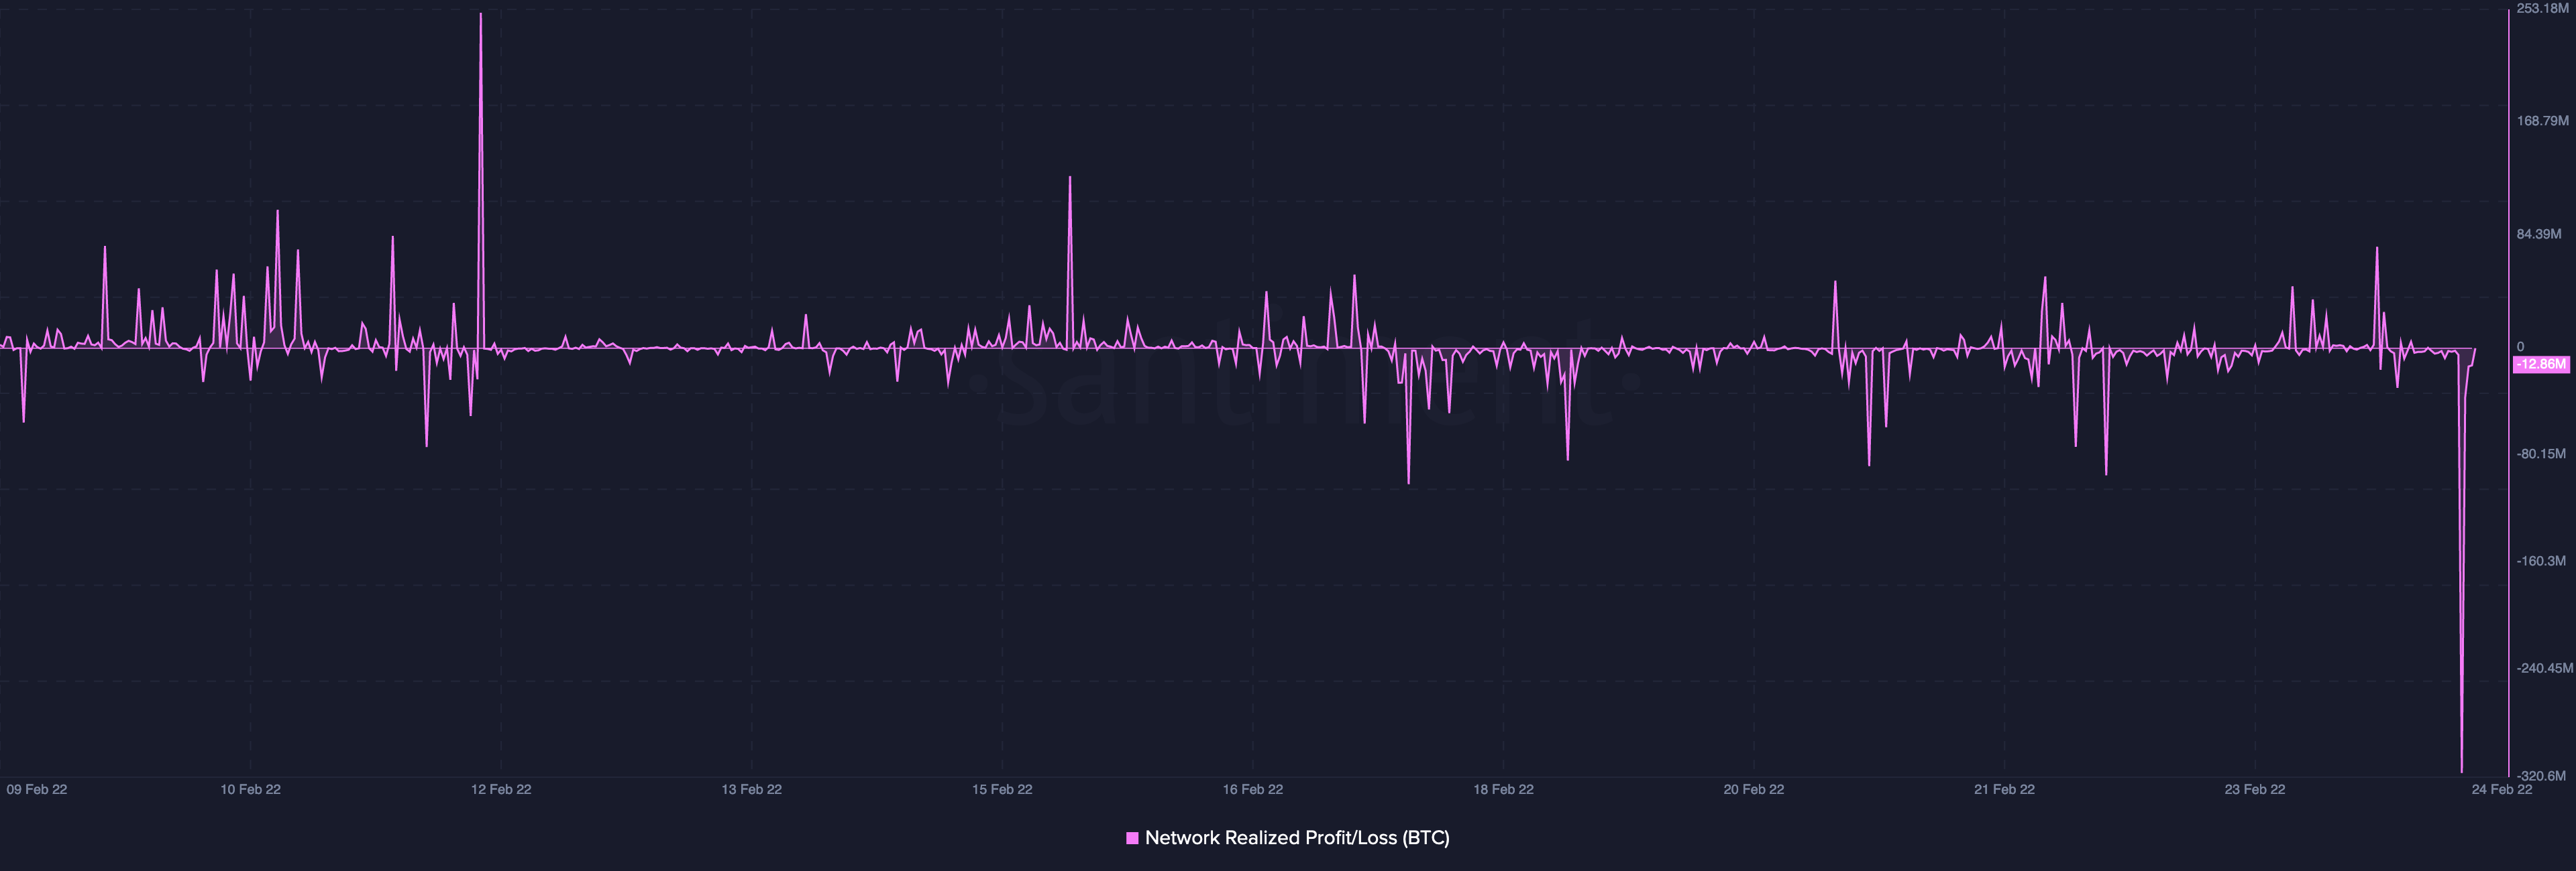
Task: Select the 20 Feb 22 date label
Action: pos(1753,789)
